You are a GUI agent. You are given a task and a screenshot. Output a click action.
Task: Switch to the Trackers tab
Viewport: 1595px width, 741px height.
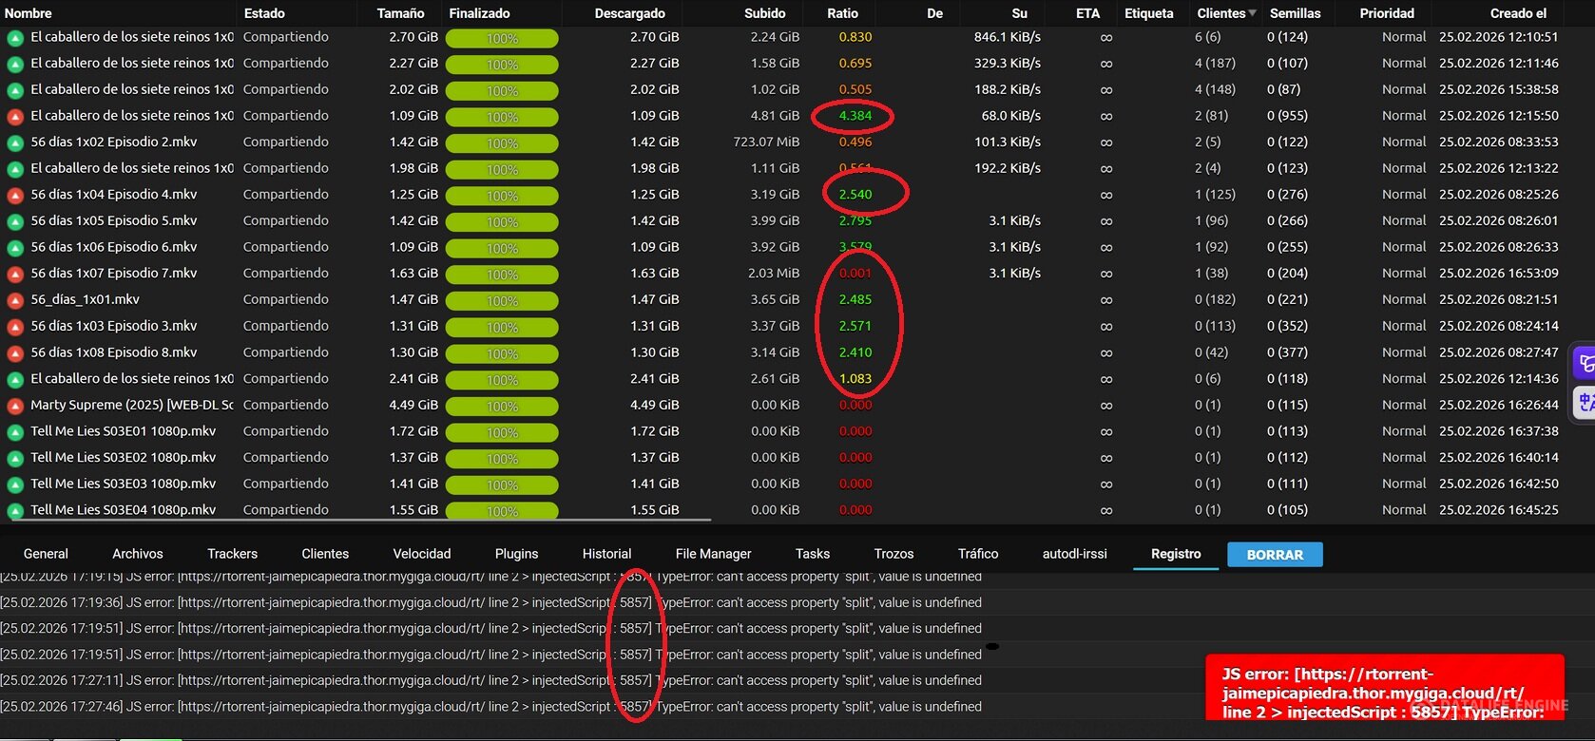(232, 554)
